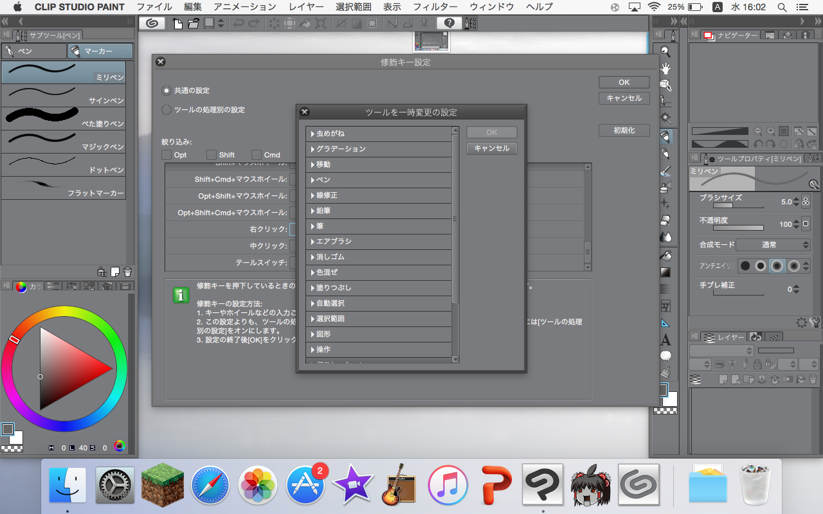Expand the 虫めがね tool category
The width and height of the screenshot is (823, 514).
[312, 134]
